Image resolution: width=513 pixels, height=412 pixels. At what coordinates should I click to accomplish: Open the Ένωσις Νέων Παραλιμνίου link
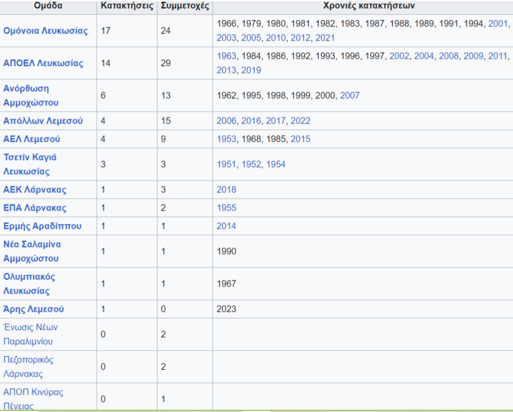click(30, 335)
